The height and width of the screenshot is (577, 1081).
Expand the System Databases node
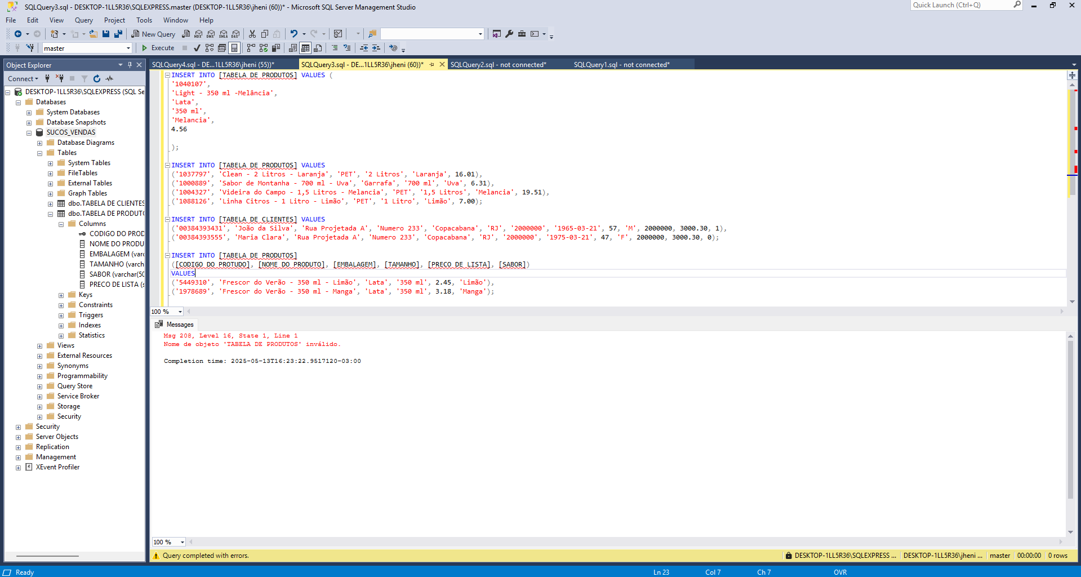point(29,113)
